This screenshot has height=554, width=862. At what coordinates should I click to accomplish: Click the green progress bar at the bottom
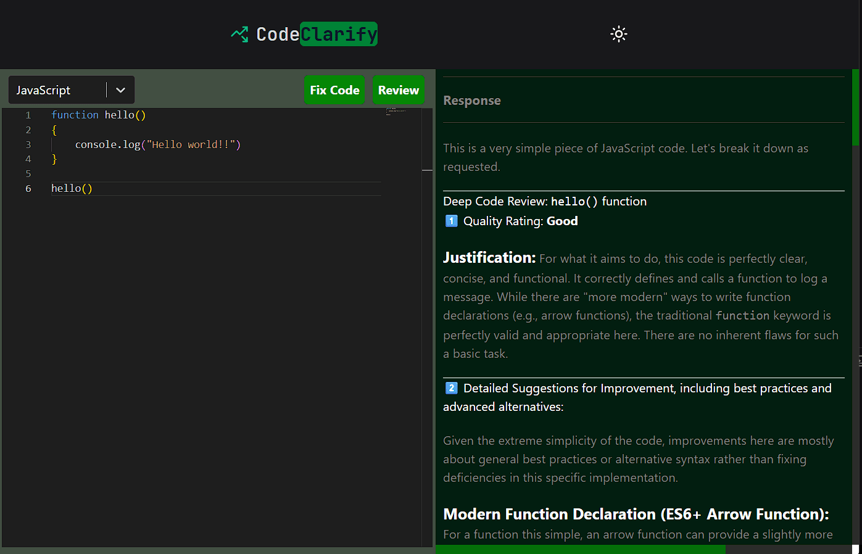click(580, 548)
